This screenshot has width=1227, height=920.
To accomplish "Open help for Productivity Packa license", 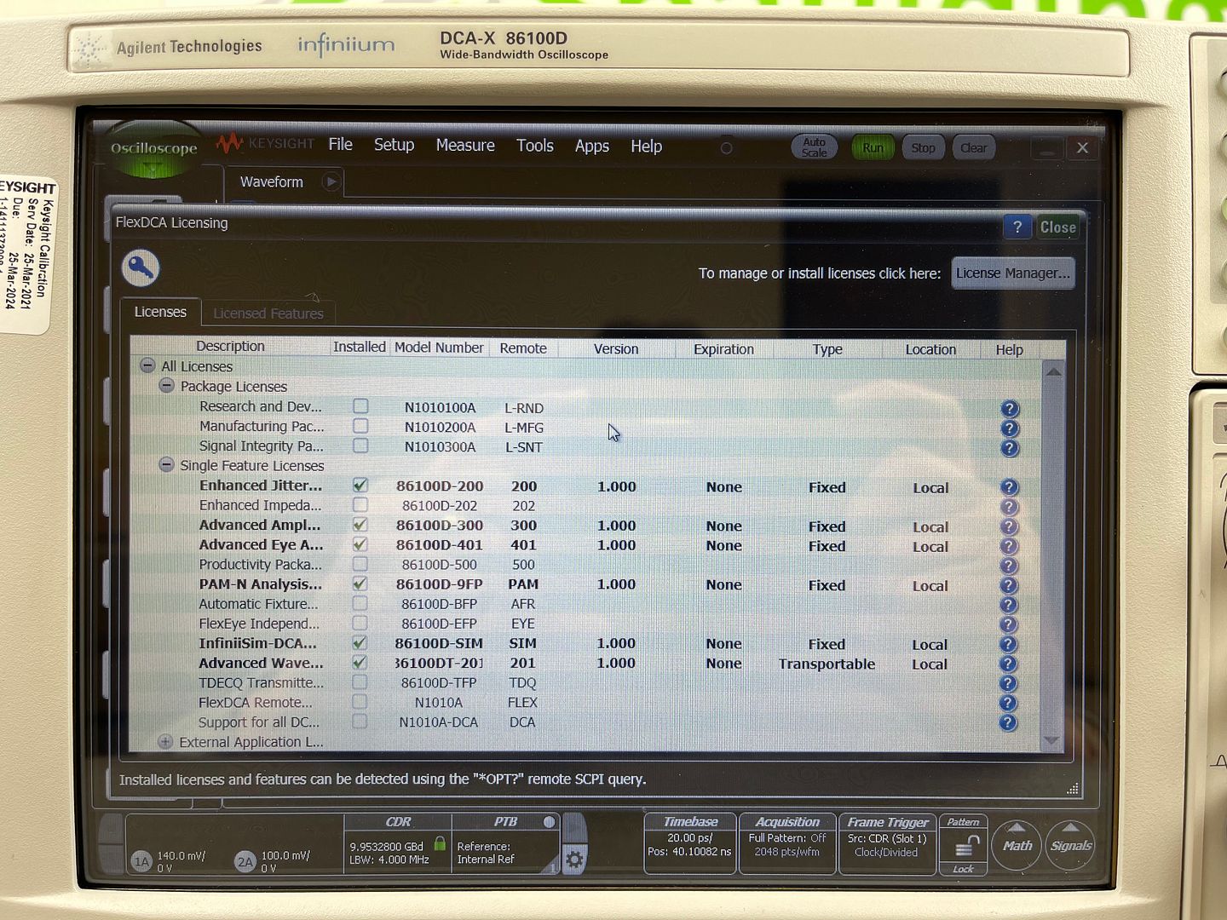I will point(1010,566).
